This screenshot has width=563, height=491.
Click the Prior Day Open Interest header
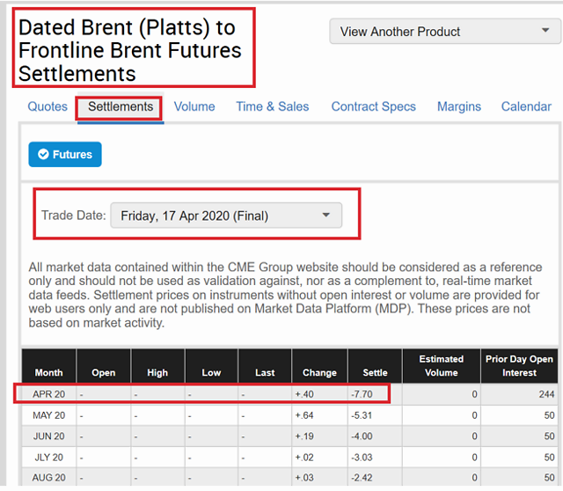pyautogui.click(x=519, y=366)
